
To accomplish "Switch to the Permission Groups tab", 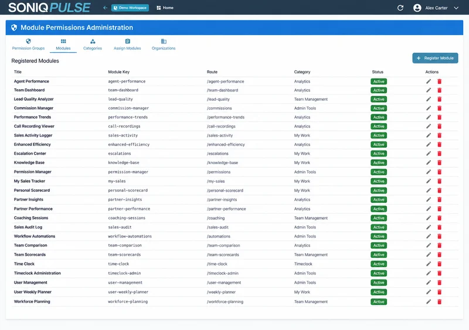I will [x=28, y=45].
